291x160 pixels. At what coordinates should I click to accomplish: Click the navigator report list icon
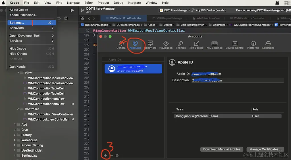coord(66,18)
